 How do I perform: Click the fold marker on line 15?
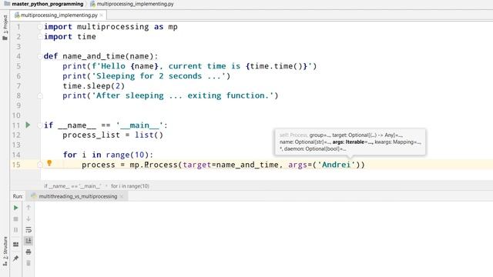[x=40, y=165]
